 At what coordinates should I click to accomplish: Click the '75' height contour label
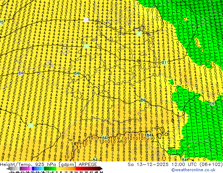click(x=1, y=22)
